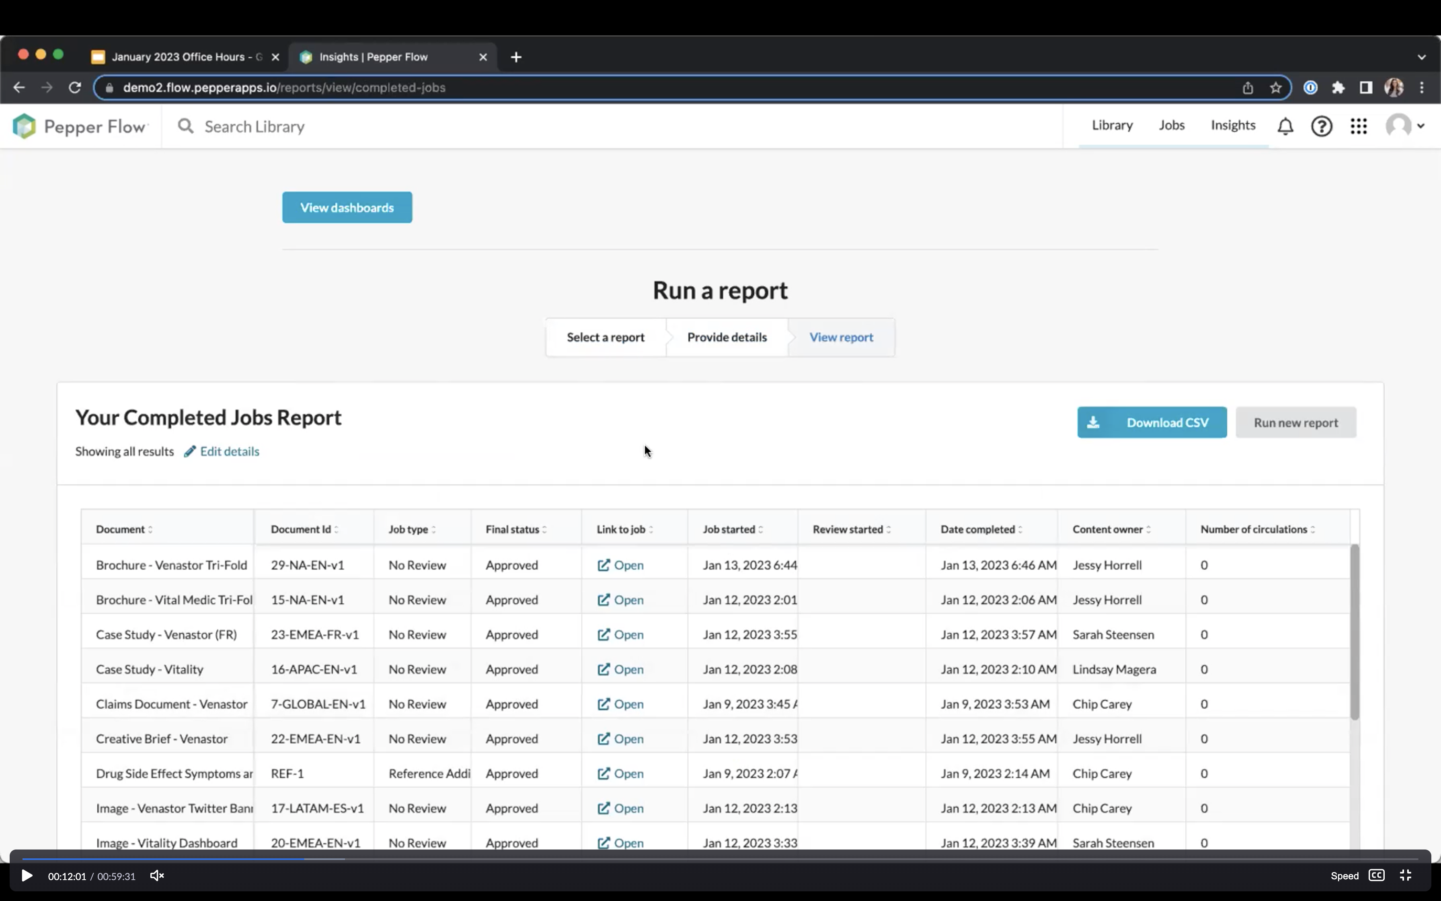This screenshot has height=901, width=1441.
Task: Open job for Case Study - Venastor (FR)
Action: coord(620,635)
